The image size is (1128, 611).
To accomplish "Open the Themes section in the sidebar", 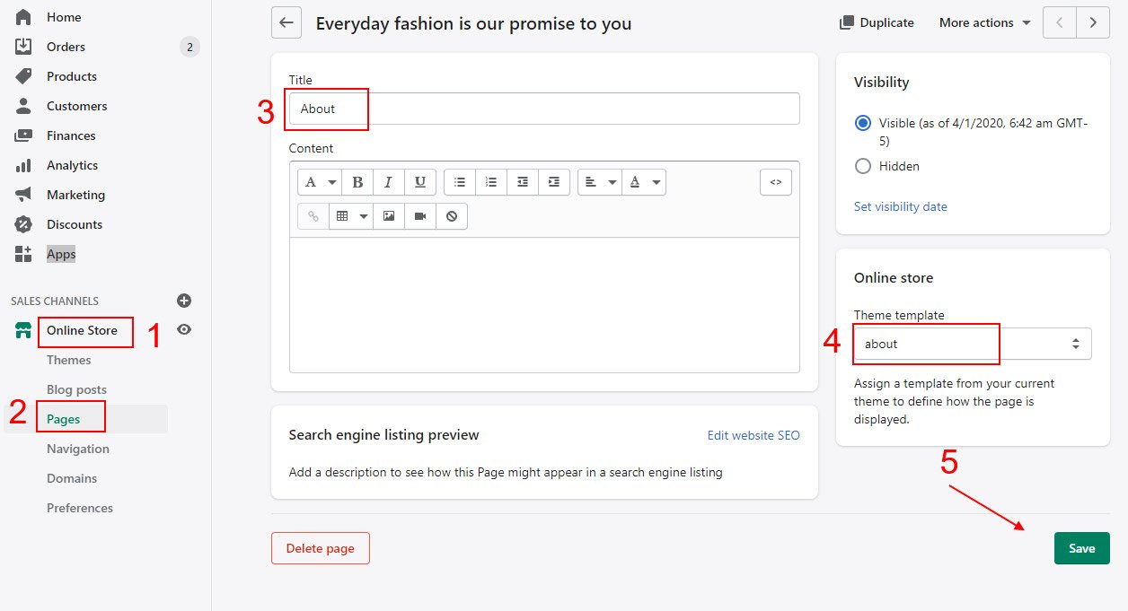I will click(x=69, y=360).
